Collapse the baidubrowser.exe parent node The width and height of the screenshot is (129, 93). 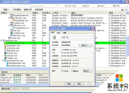coord(3,61)
